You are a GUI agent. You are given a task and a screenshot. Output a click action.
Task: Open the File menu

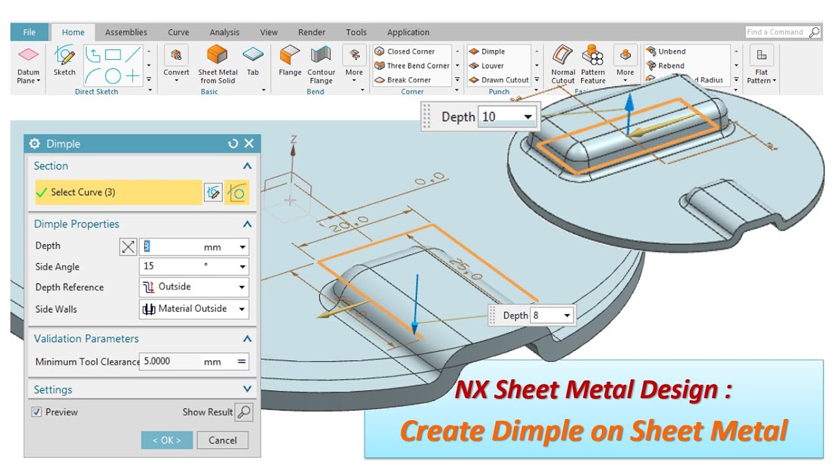(x=29, y=32)
